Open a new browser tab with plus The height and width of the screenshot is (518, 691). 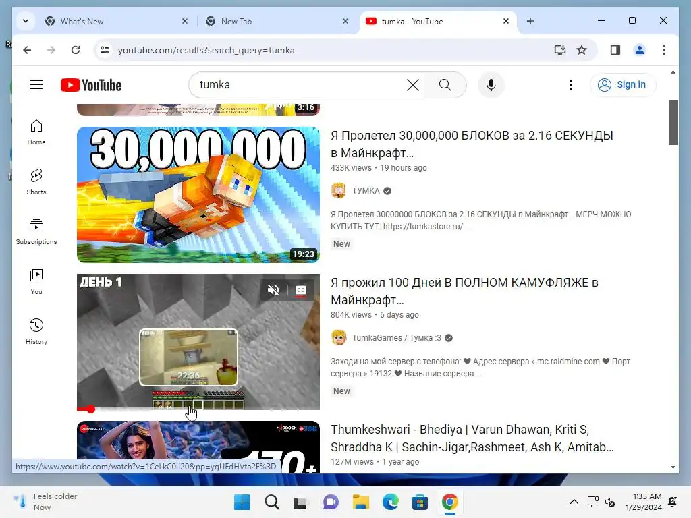click(x=530, y=21)
